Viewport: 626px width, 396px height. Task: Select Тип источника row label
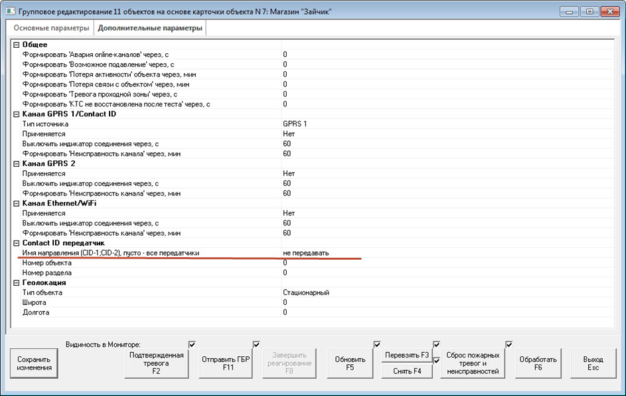(45, 124)
